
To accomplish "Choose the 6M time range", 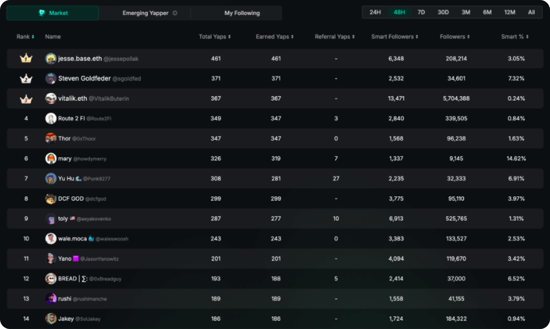I will 487,12.
